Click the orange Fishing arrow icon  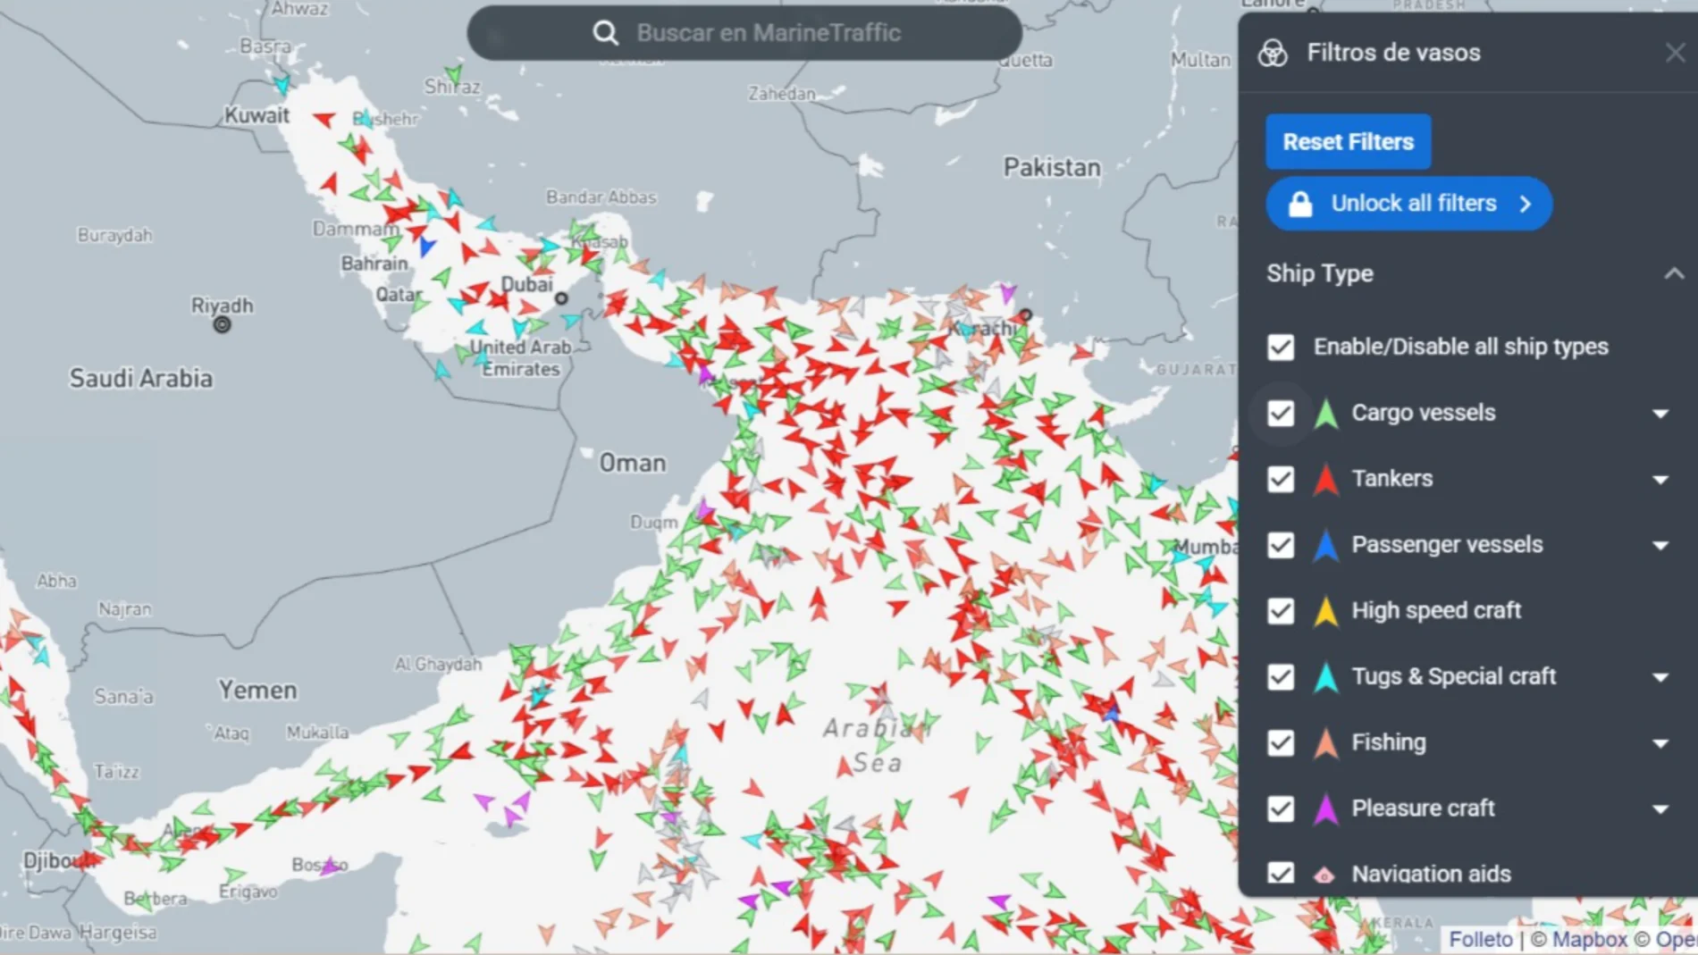[1325, 742]
